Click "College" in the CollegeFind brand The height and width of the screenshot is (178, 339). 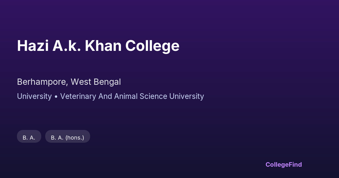(277, 164)
